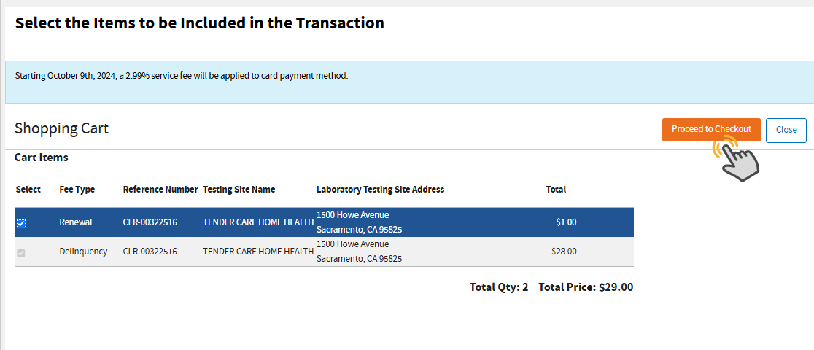Toggle the Delinquency fee checkbox

[x=21, y=253]
